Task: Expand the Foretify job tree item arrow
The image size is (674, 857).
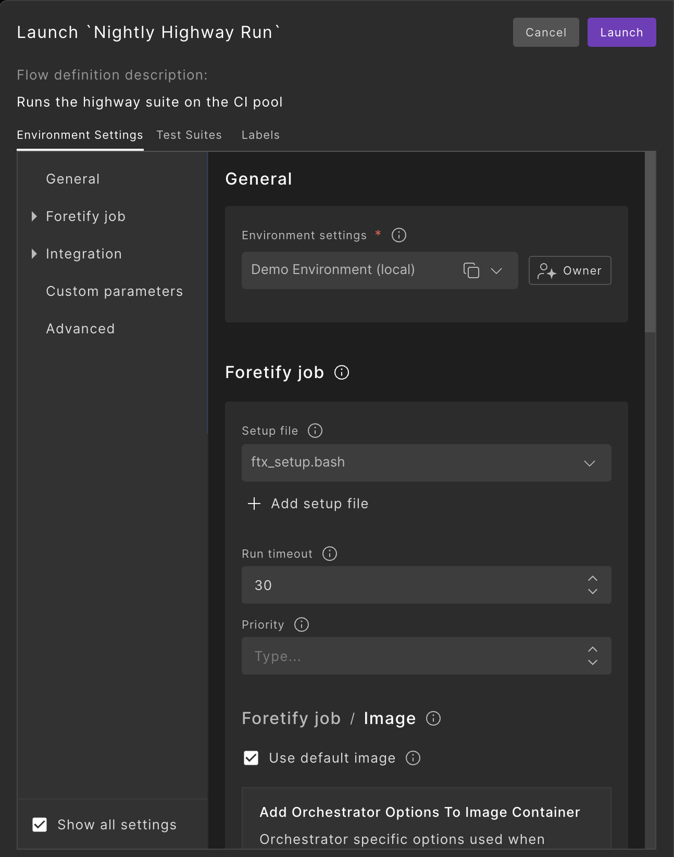Action: 34,216
